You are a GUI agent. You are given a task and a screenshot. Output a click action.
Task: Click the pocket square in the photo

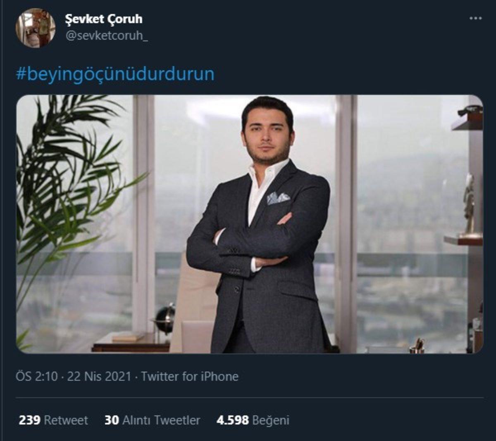pos(278,198)
